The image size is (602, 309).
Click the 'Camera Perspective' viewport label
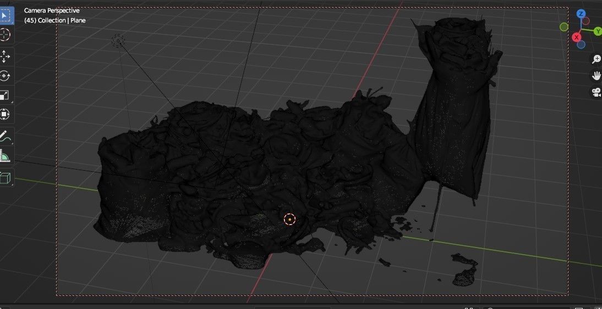click(x=52, y=11)
